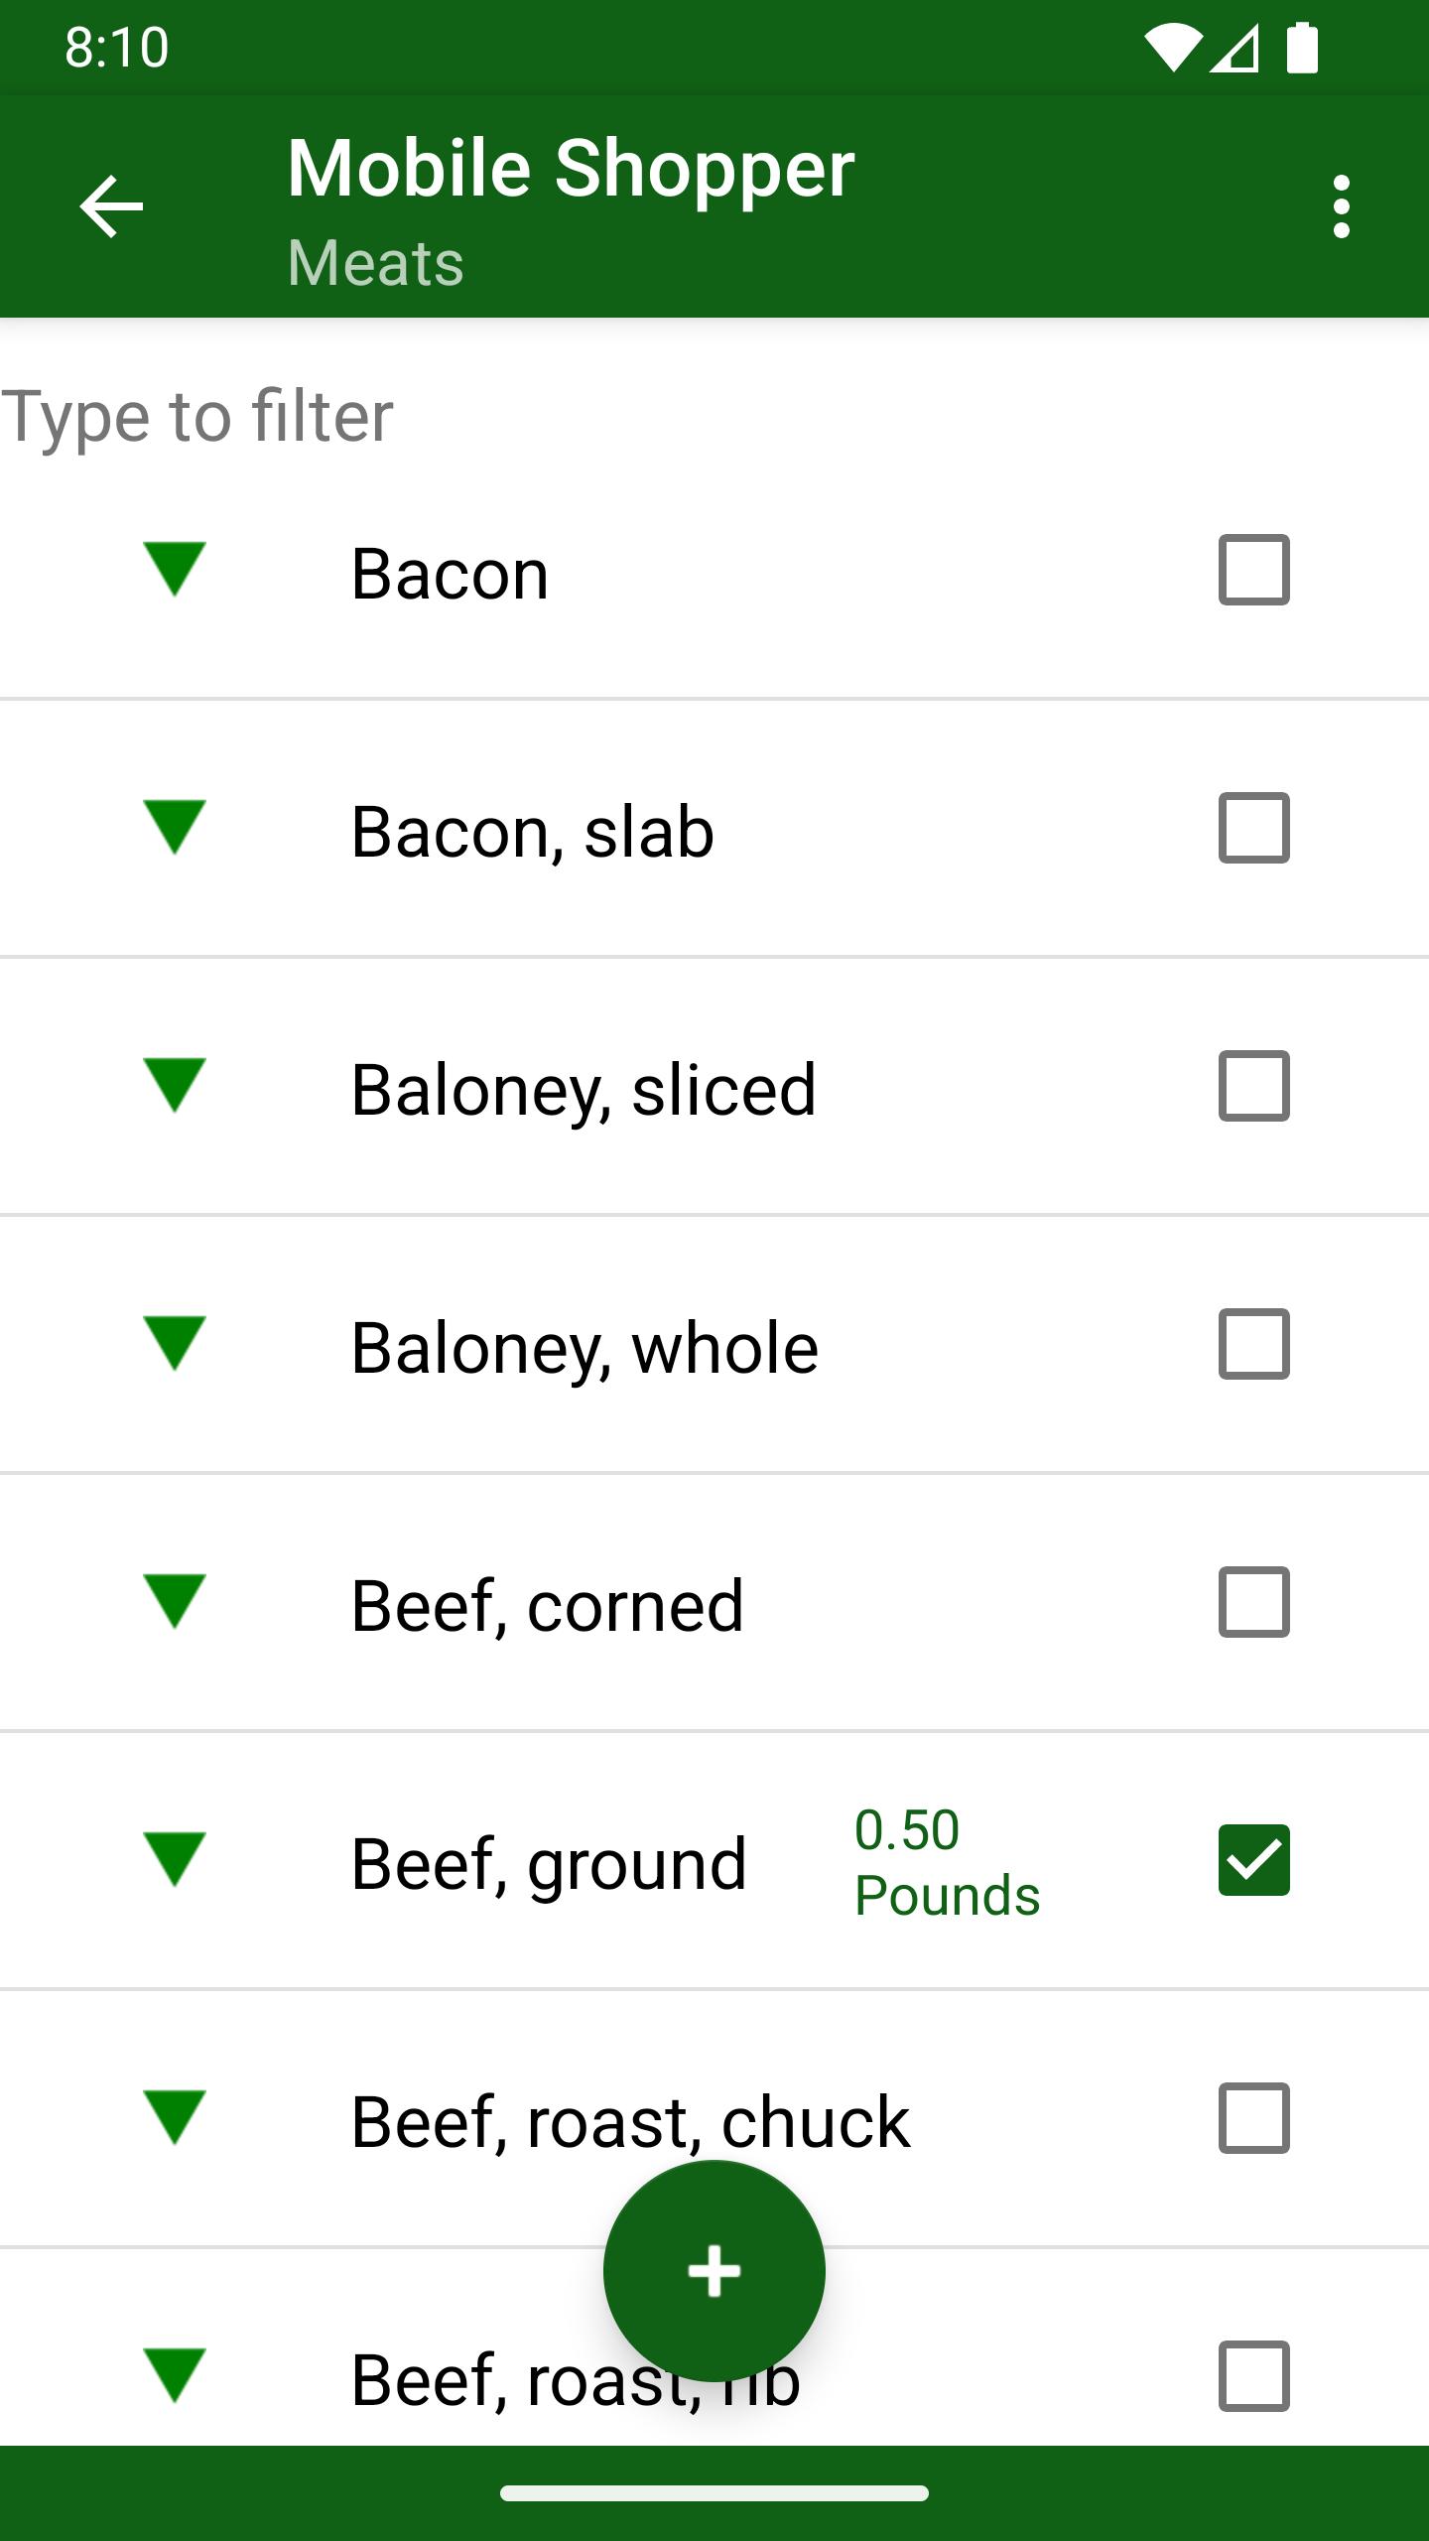Tap the bottom navigation gesture bar
This screenshot has width=1429, height=2541.
[714, 2492]
